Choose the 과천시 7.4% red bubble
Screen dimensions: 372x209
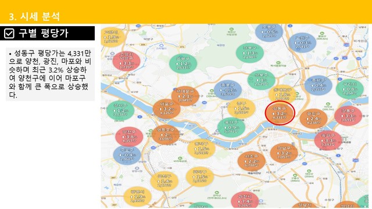(245, 200)
